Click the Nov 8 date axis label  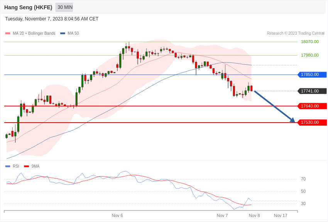tap(254, 215)
